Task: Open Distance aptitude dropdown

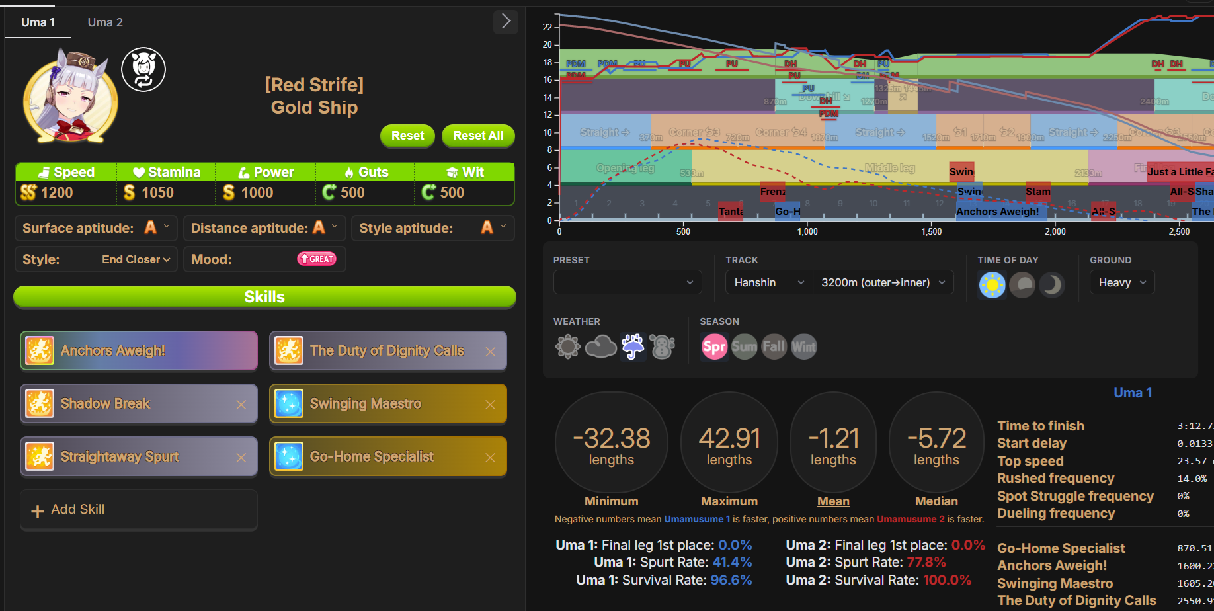Action: pyautogui.click(x=264, y=228)
